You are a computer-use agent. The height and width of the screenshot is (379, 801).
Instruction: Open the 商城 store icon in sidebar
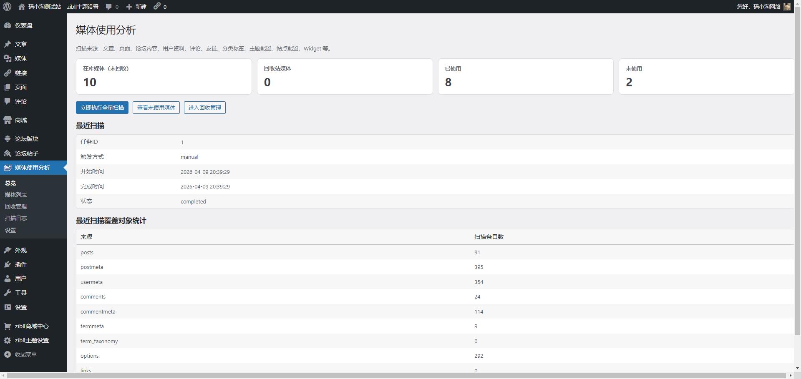[8, 120]
